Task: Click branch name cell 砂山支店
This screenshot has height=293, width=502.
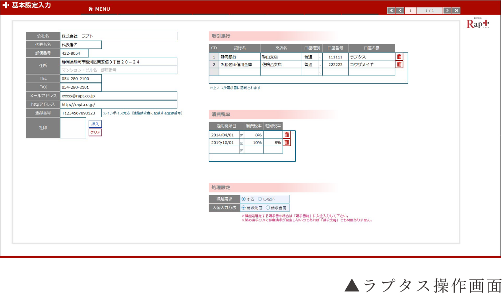Action: pyautogui.click(x=281, y=57)
